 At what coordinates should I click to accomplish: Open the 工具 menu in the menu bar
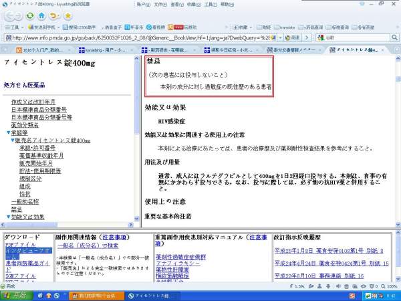(211, 5)
